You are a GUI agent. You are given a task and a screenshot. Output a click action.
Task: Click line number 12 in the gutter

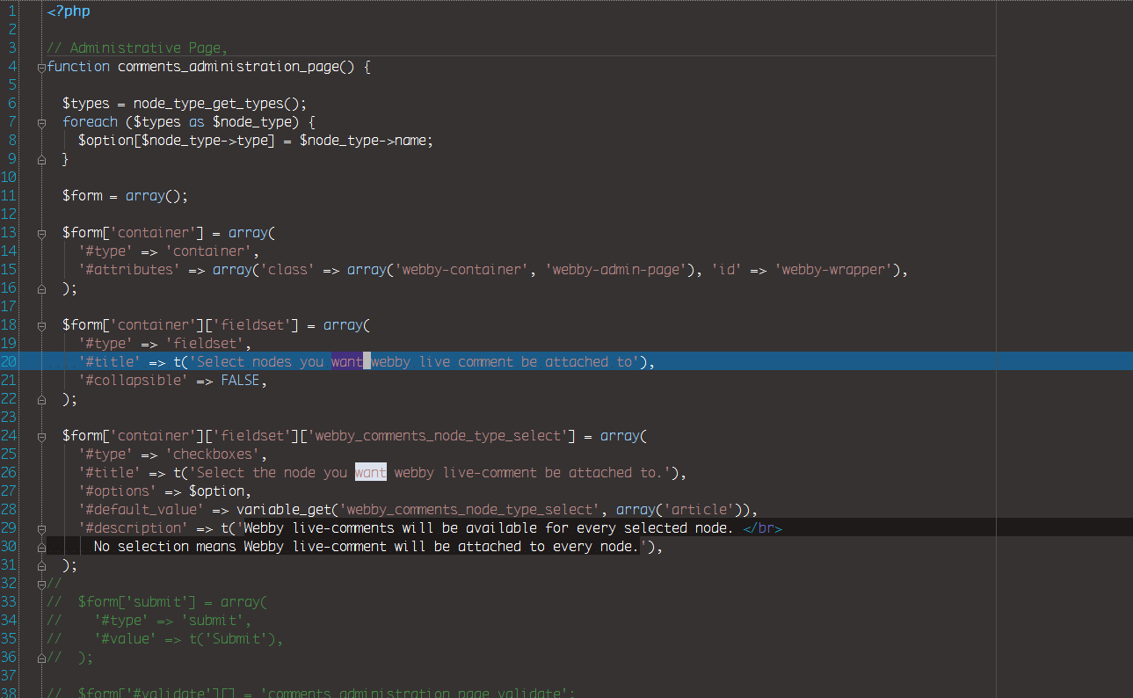9,214
